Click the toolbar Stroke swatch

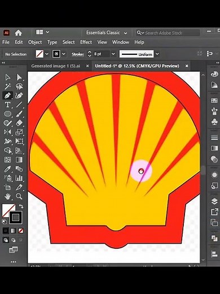point(16,218)
